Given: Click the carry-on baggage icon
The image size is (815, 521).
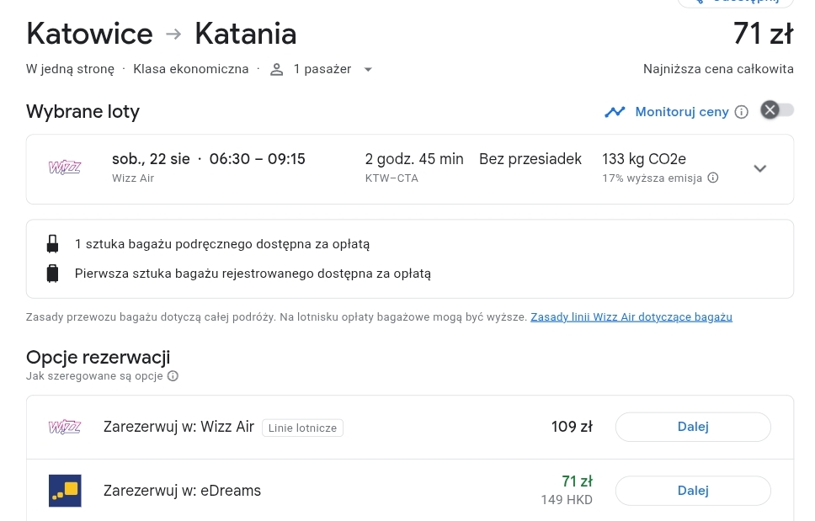Looking at the screenshot, I should click(x=52, y=243).
